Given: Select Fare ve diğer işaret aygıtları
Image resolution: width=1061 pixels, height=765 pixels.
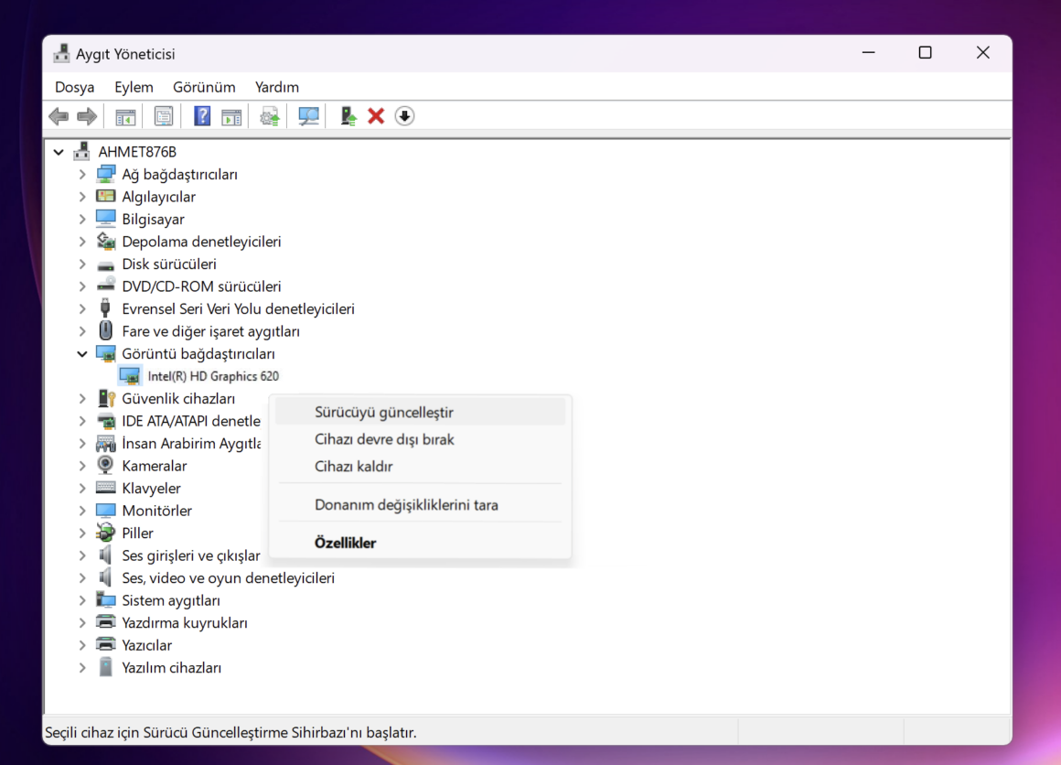Looking at the screenshot, I should (210, 331).
